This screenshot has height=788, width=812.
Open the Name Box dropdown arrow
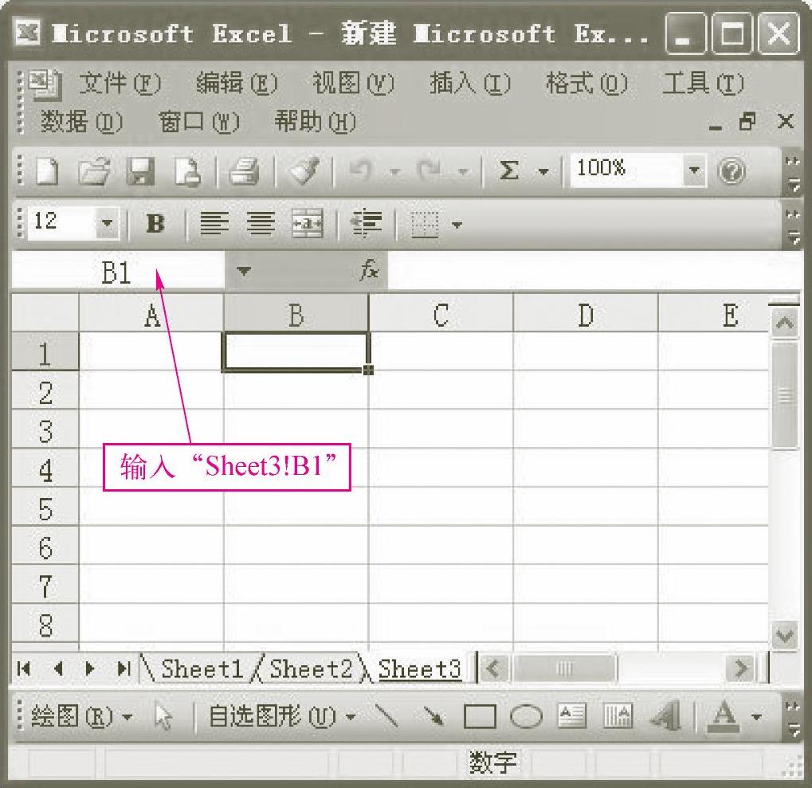tap(243, 270)
